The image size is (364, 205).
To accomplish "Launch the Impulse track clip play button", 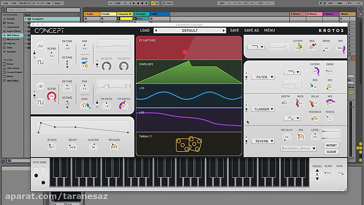I will click(x=119, y=19).
